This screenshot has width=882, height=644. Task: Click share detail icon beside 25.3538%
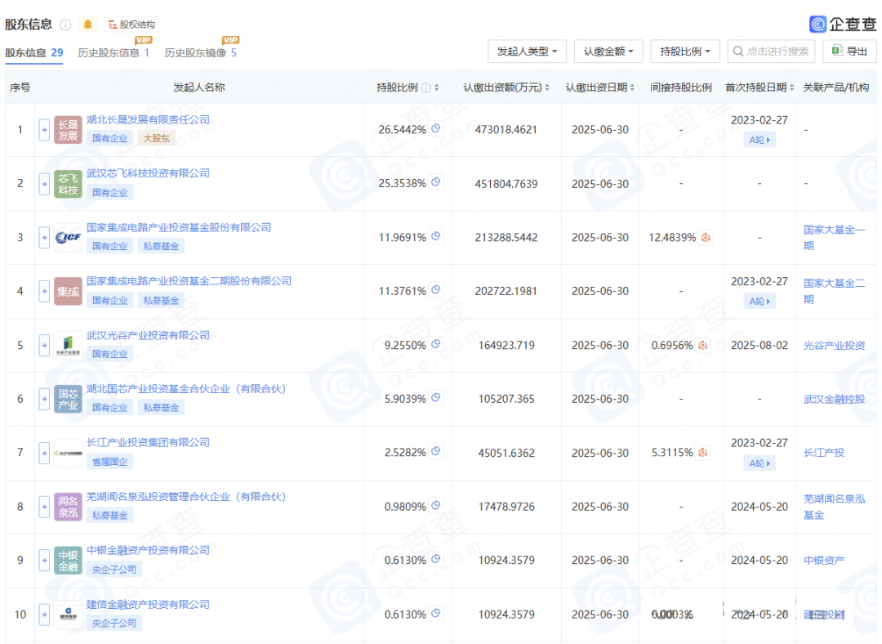click(x=436, y=181)
